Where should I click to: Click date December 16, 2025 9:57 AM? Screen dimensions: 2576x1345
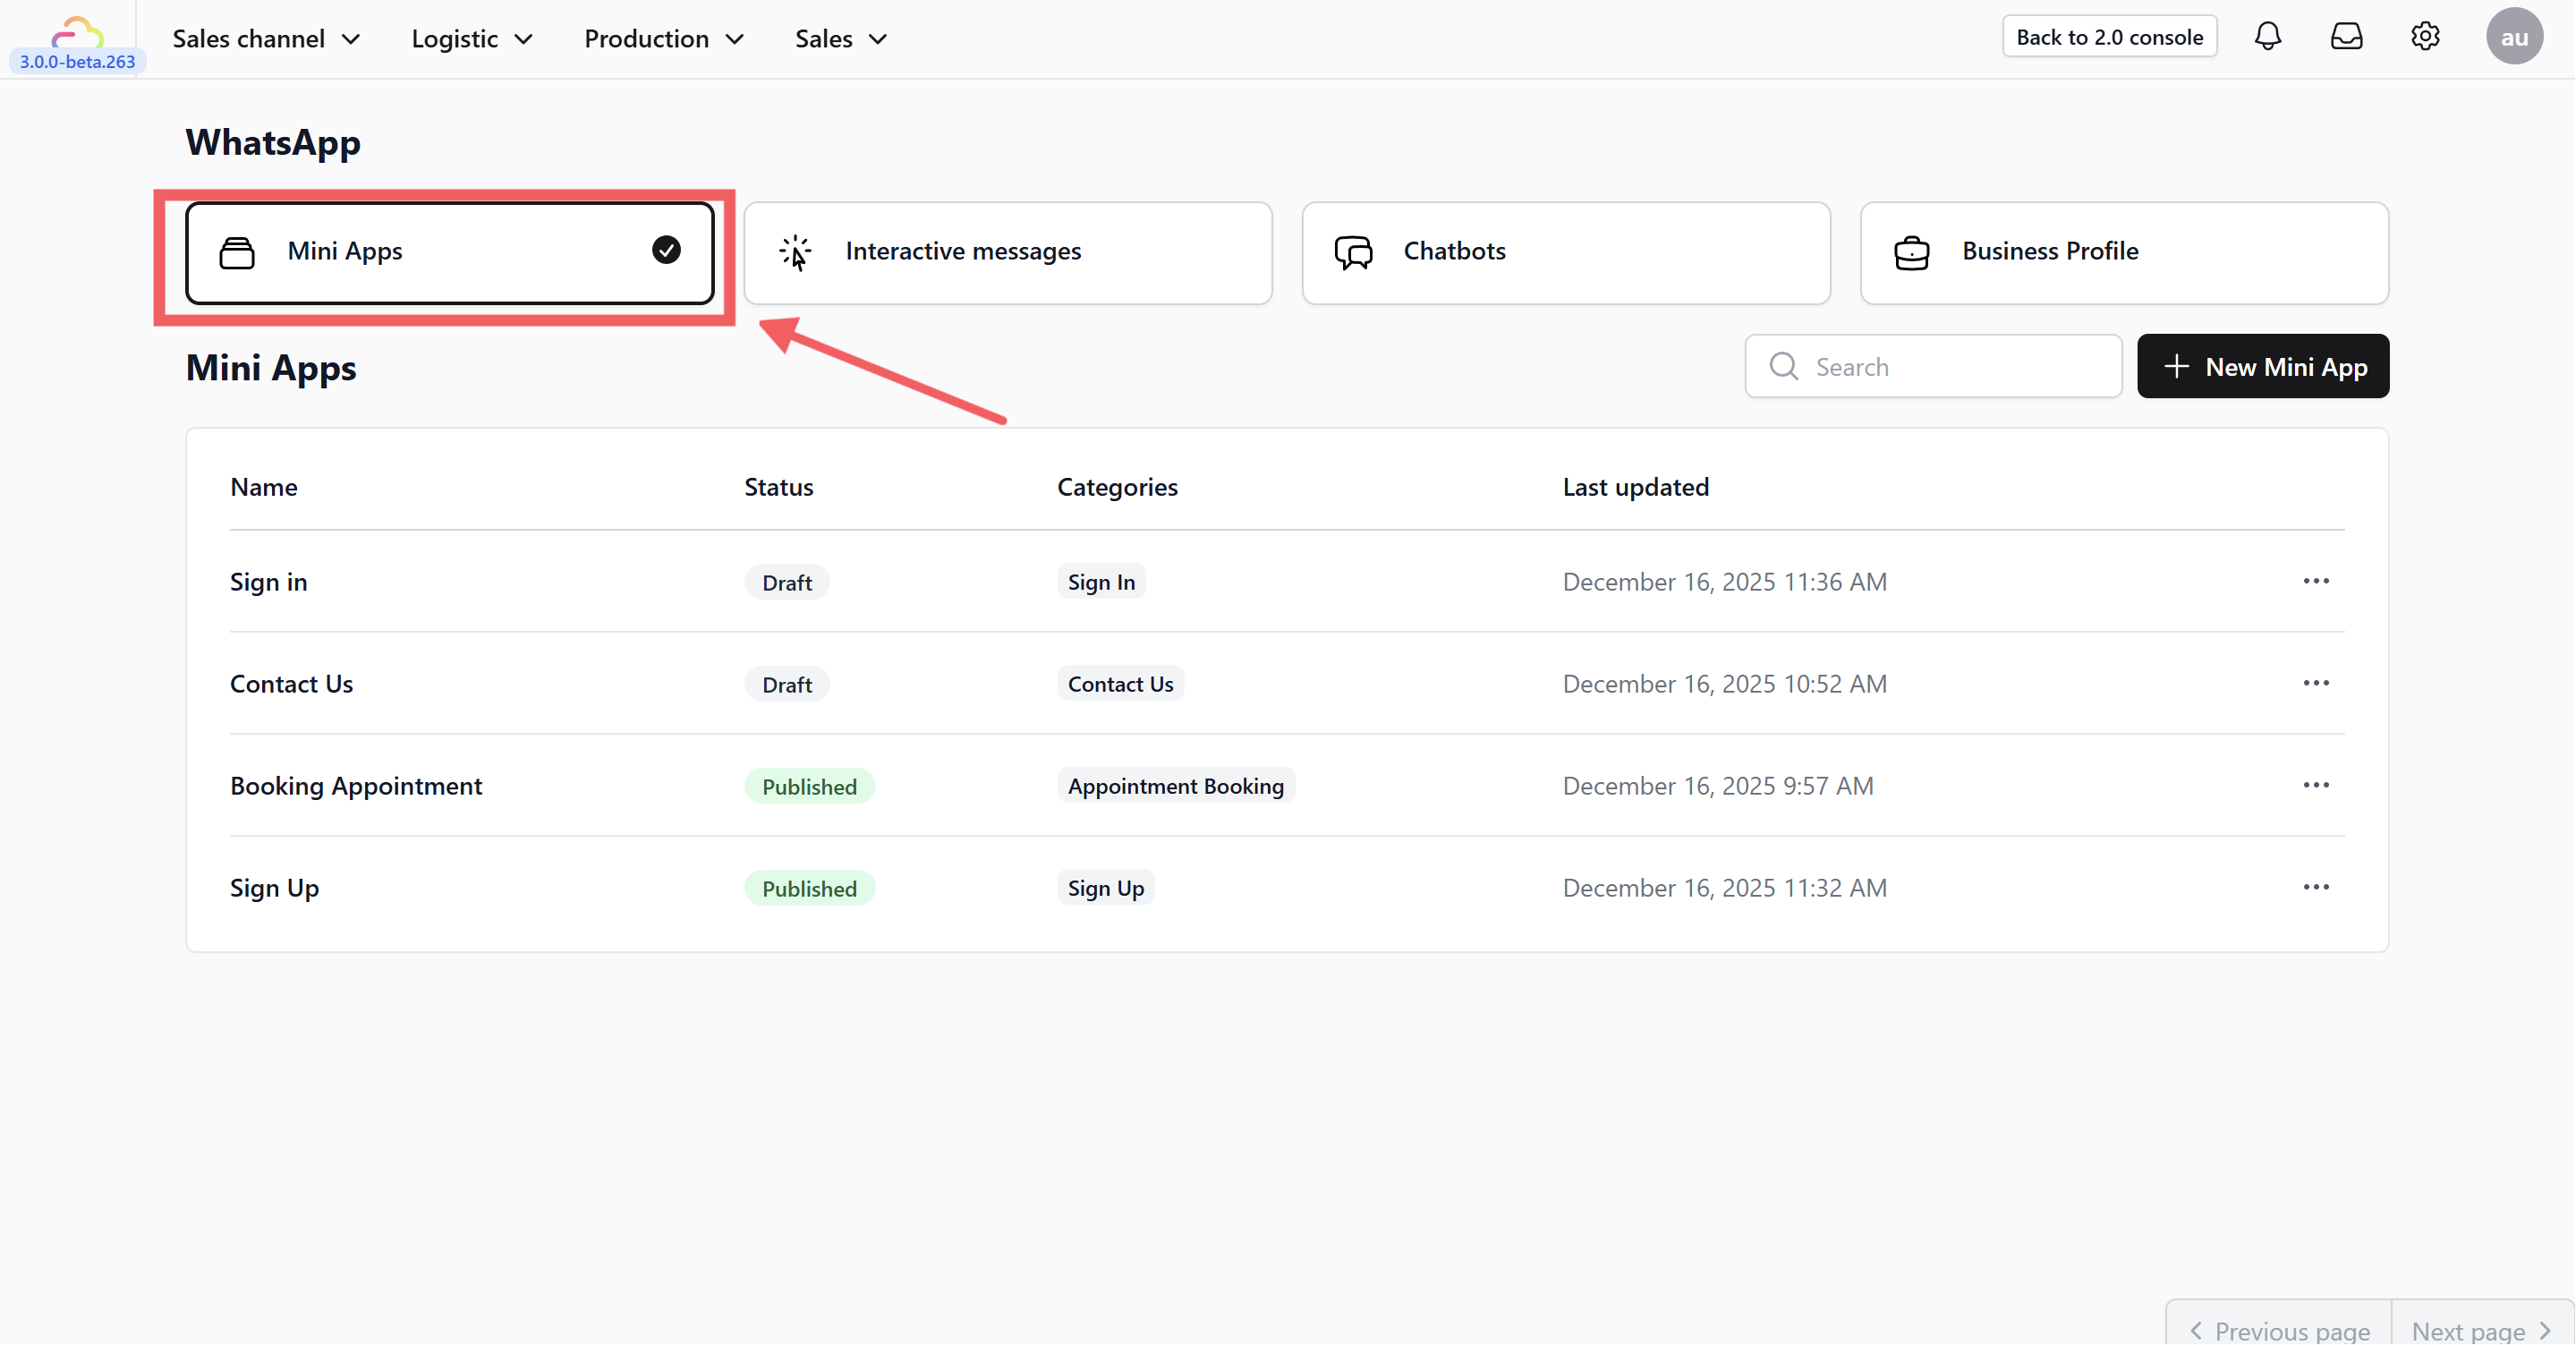coord(1718,786)
